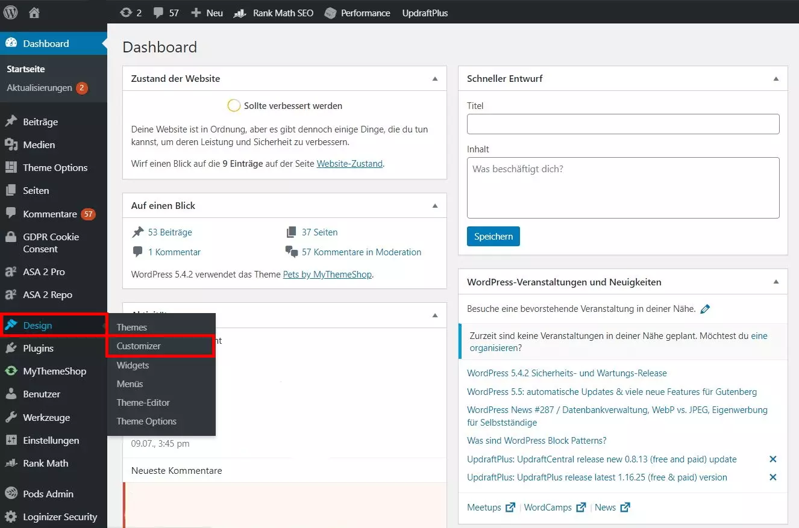Open the Website-Zustand link

pyautogui.click(x=349, y=163)
